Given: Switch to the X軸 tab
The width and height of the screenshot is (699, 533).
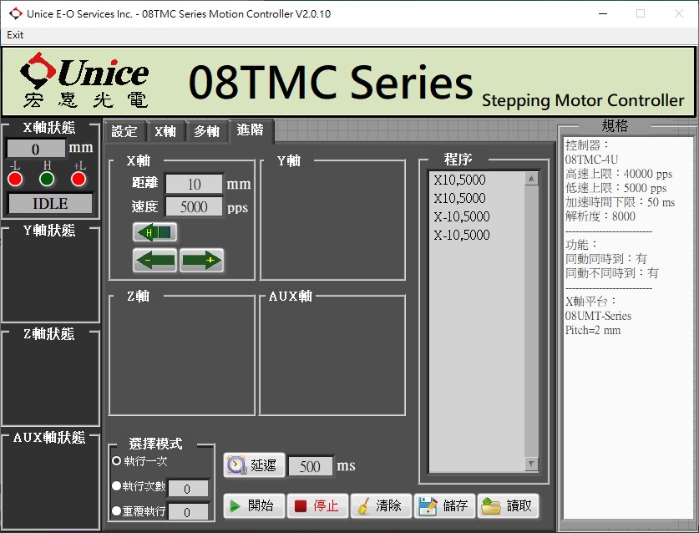Looking at the screenshot, I should (x=165, y=131).
